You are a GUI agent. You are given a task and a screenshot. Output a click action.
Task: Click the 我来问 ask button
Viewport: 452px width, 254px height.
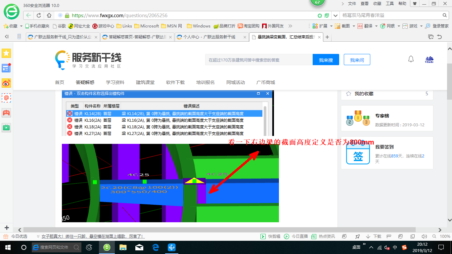click(357, 60)
